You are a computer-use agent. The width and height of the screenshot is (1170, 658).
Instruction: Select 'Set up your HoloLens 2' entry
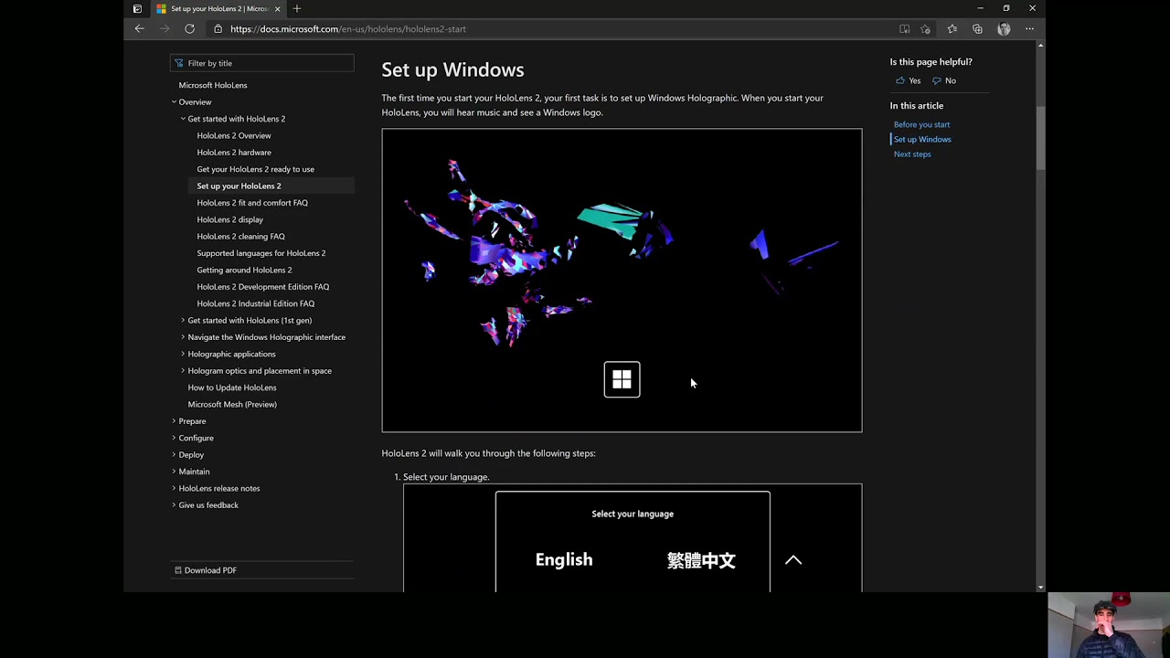point(239,186)
